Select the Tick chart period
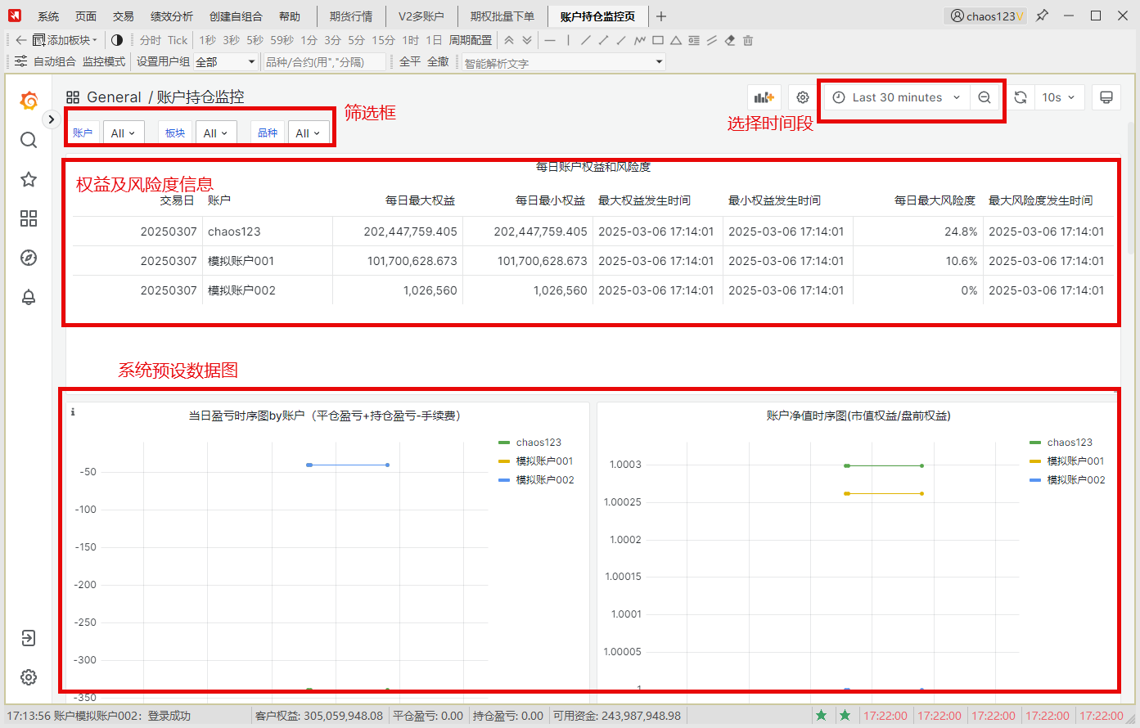 [x=178, y=40]
